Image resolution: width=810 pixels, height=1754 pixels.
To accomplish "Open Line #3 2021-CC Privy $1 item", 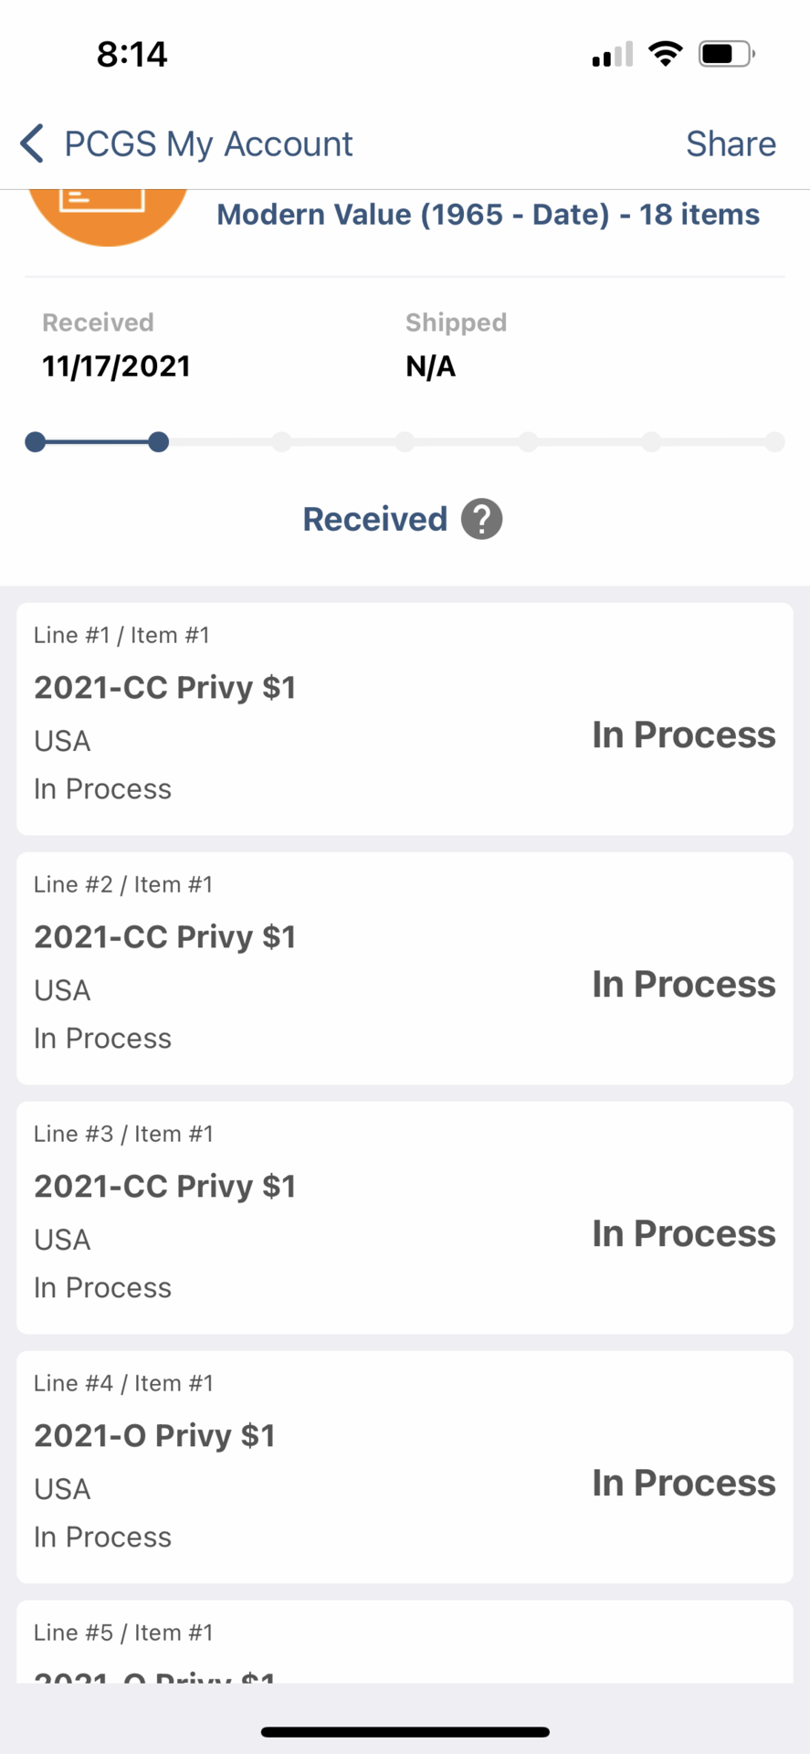I will point(405,1217).
